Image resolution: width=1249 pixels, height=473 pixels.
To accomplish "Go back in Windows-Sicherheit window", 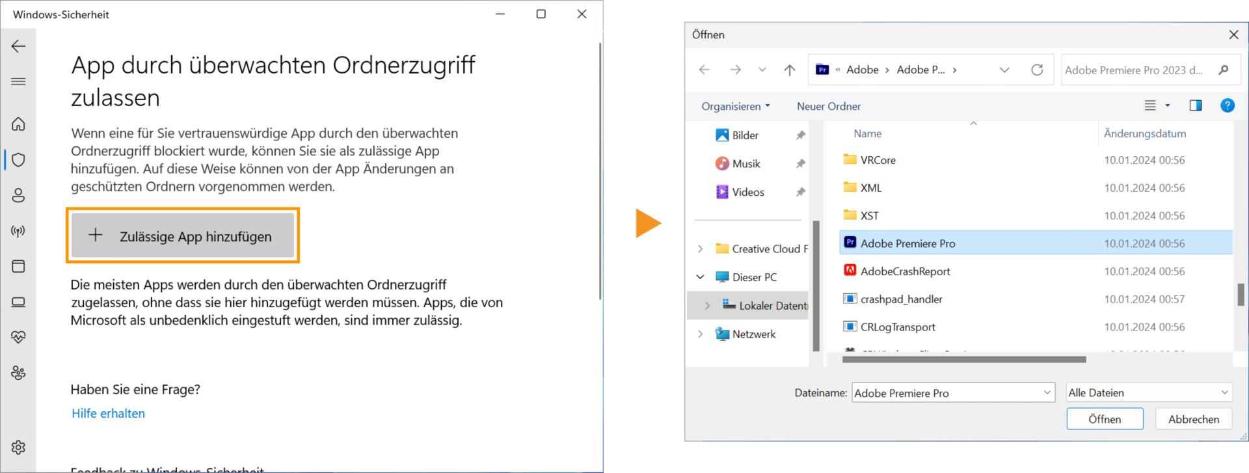I will pos(18,46).
